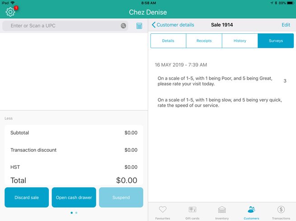Switch to the Receipts tab
The image size is (296, 221).
coord(204,41)
